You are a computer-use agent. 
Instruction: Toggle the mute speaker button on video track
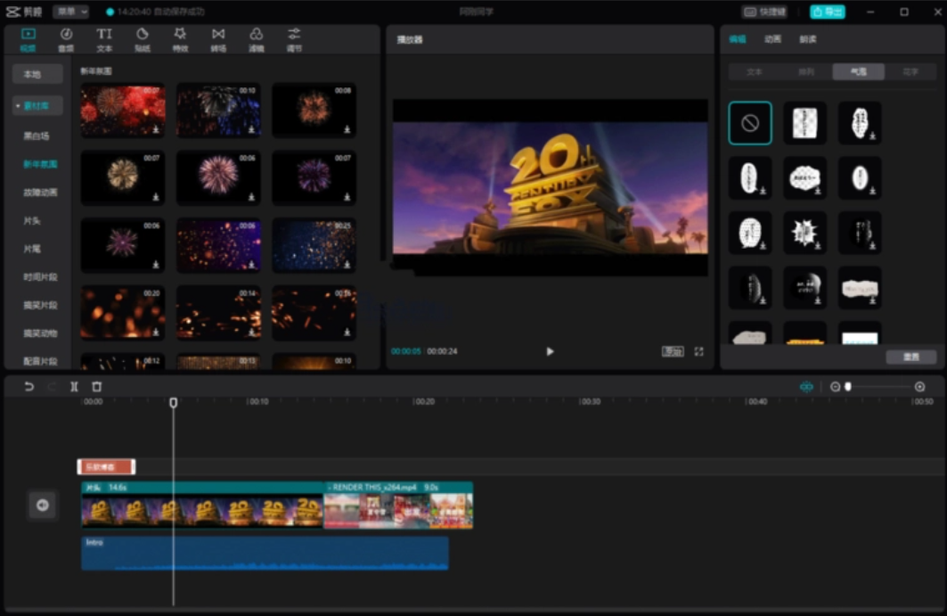[x=42, y=505]
